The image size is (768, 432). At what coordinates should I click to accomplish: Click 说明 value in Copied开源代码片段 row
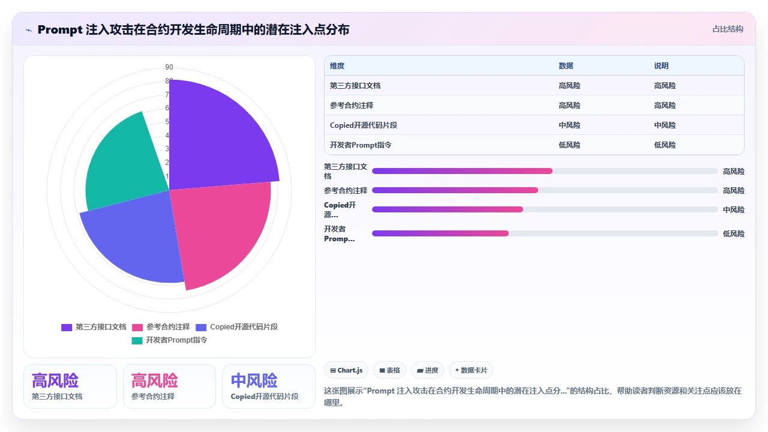[665, 125]
